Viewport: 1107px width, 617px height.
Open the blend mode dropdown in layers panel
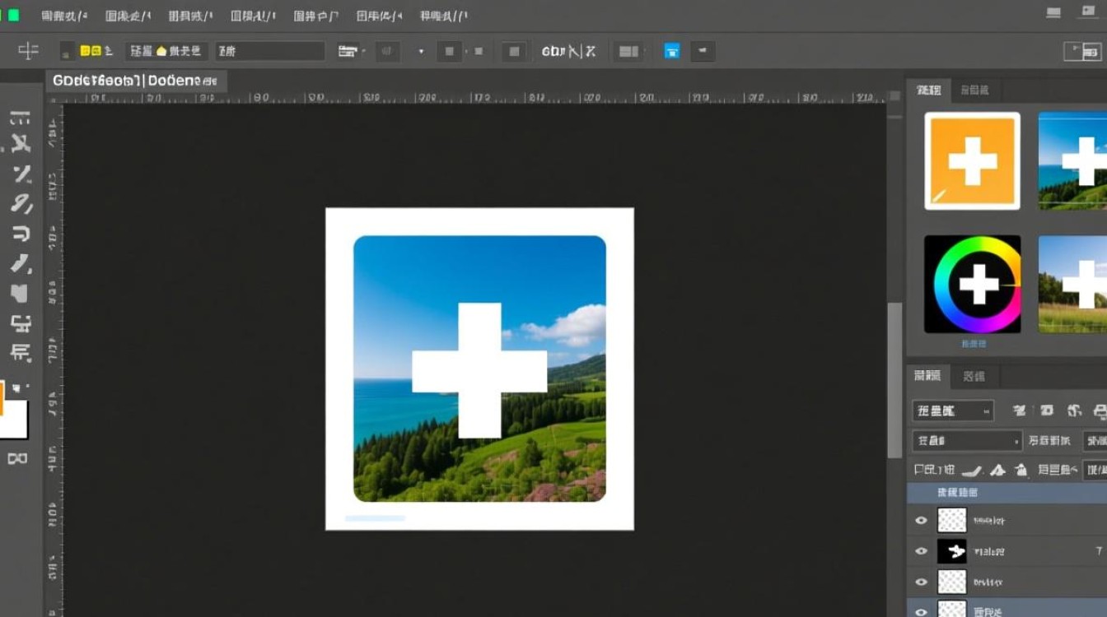[x=966, y=441]
